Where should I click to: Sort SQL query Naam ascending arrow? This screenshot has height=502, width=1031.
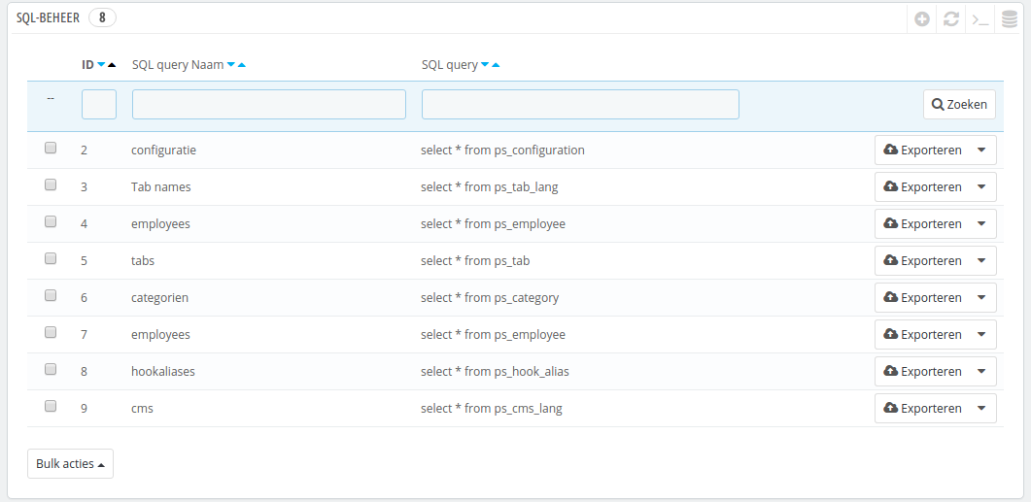(x=241, y=65)
